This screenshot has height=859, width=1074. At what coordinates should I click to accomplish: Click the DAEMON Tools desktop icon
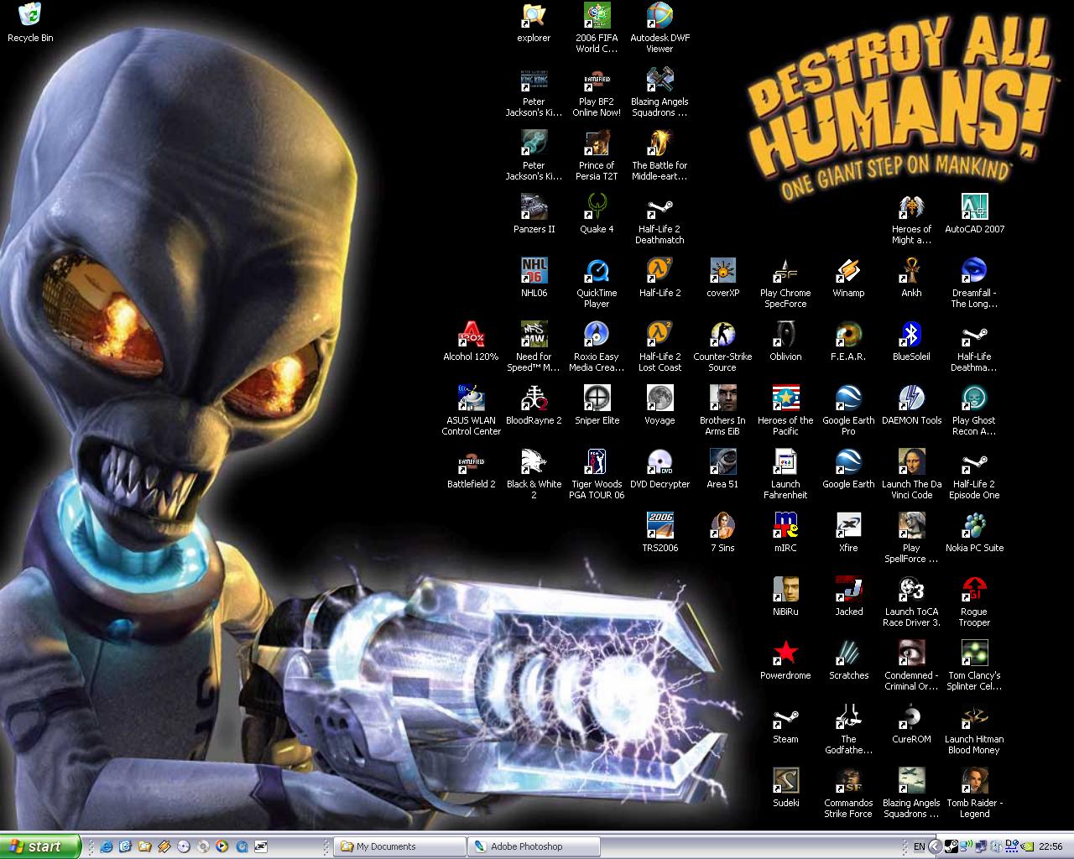tap(911, 398)
